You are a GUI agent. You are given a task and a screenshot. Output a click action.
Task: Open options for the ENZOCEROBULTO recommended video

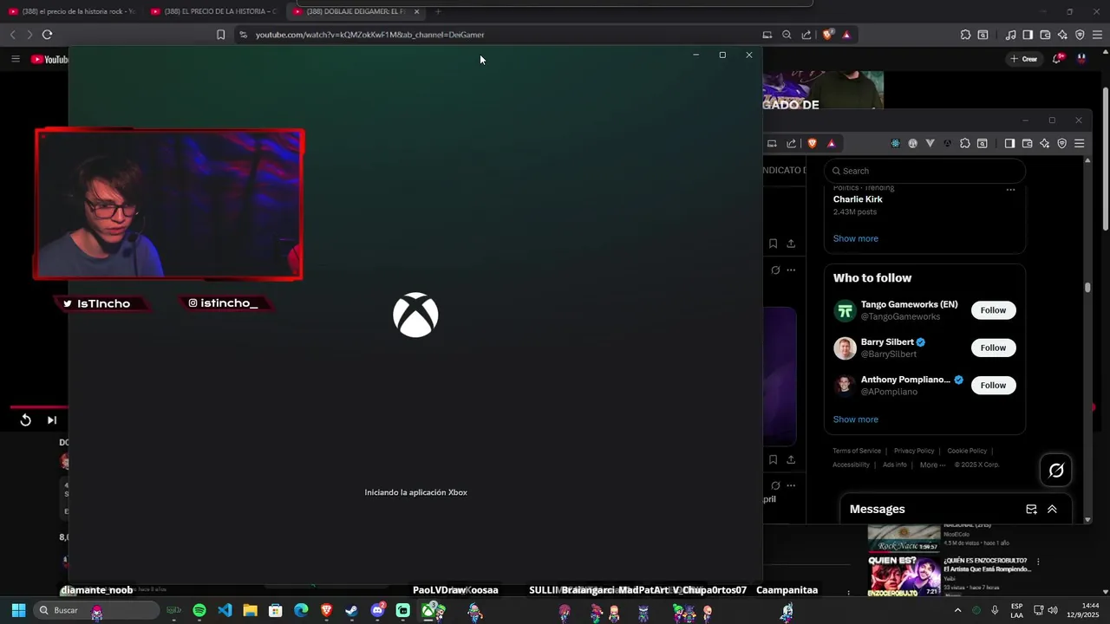(1038, 562)
